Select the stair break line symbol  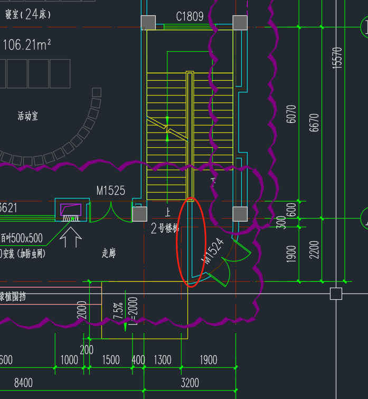(167, 129)
